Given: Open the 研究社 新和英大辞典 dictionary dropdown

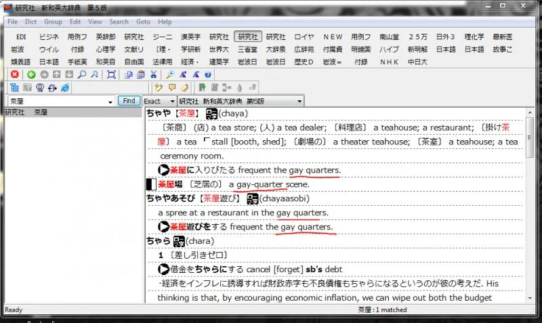Looking at the screenshot, I should pos(241,101).
